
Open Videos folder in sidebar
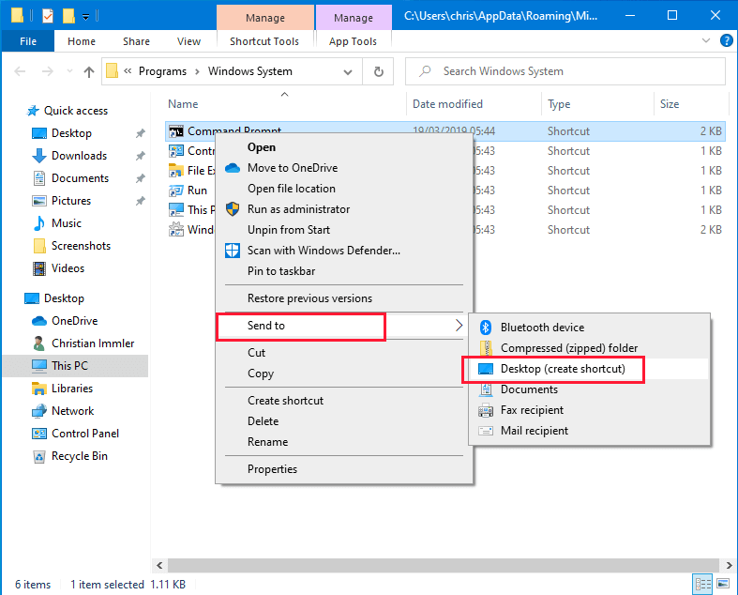pyautogui.click(x=68, y=268)
